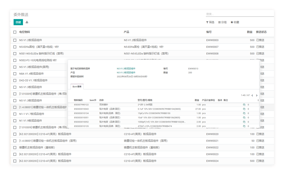Toggle the select-all checkbox in table header

[15, 32]
